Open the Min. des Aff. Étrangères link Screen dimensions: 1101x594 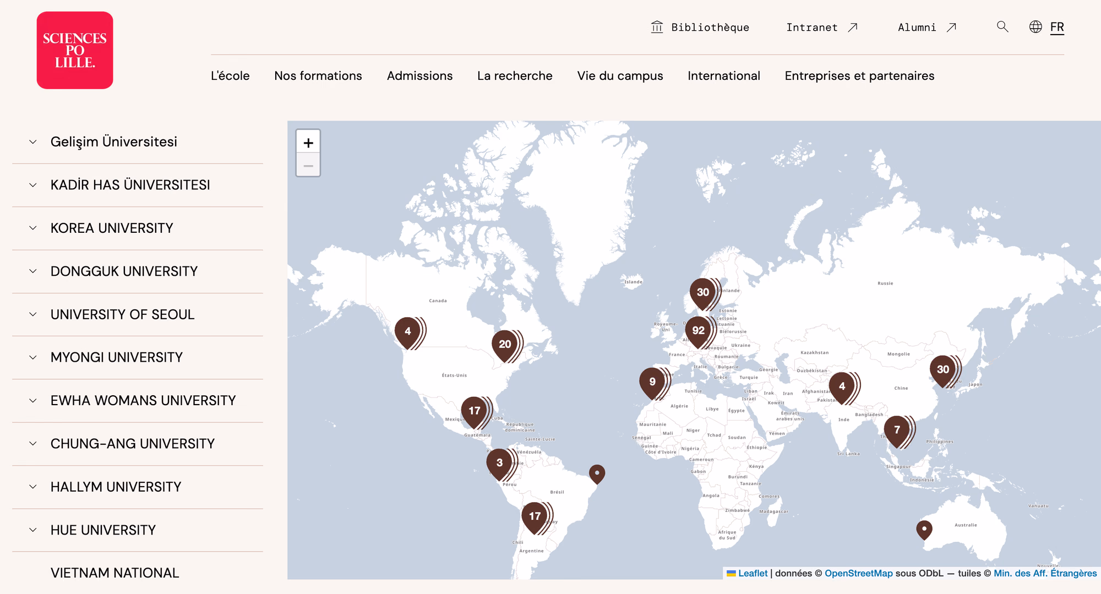coord(1045,573)
